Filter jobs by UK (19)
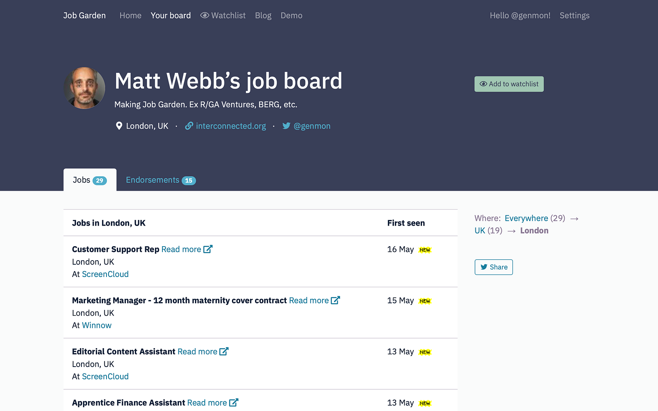This screenshot has width=658, height=411. coord(489,231)
